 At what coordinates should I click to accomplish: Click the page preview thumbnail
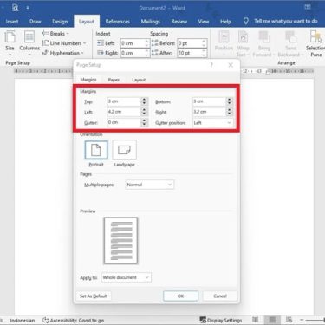(120, 241)
